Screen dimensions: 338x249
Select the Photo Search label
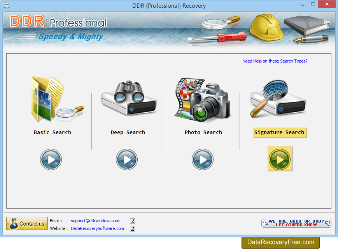203,132
